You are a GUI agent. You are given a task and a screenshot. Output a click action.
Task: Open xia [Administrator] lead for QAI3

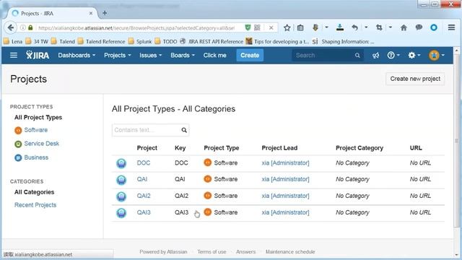point(286,212)
